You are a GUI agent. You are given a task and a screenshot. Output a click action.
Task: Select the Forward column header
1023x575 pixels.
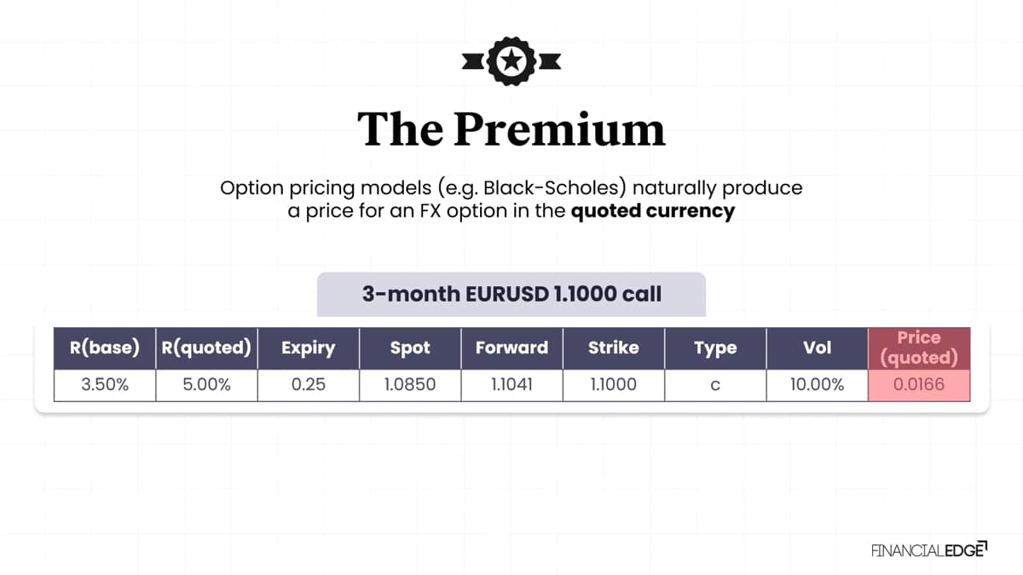511,348
